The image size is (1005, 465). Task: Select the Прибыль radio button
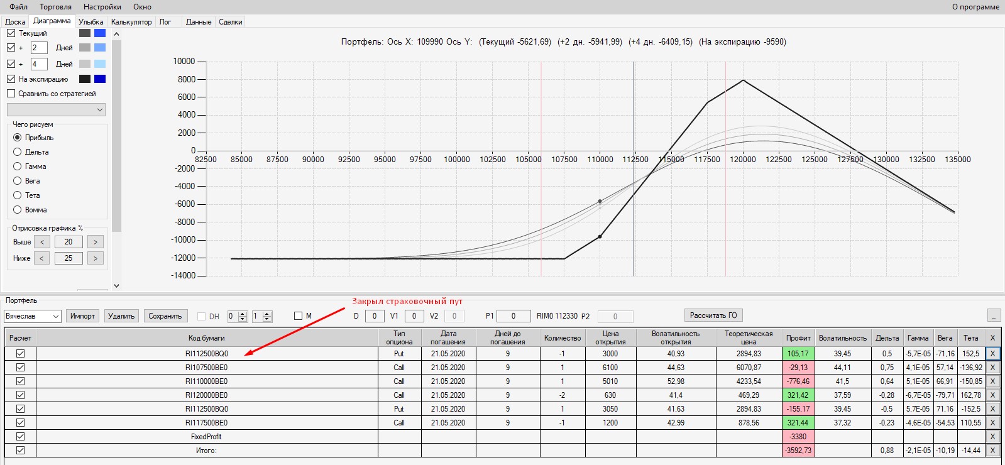point(18,138)
